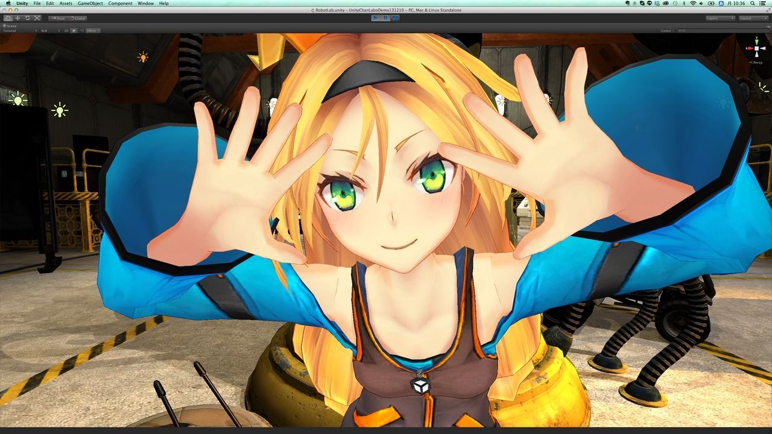The image size is (772, 434).
Task: Open the Layers dropdown
Action: (720, 18)
